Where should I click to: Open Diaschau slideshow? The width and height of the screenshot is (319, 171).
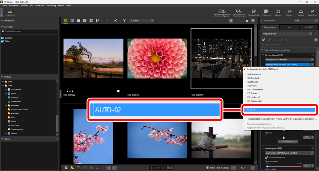278,12
